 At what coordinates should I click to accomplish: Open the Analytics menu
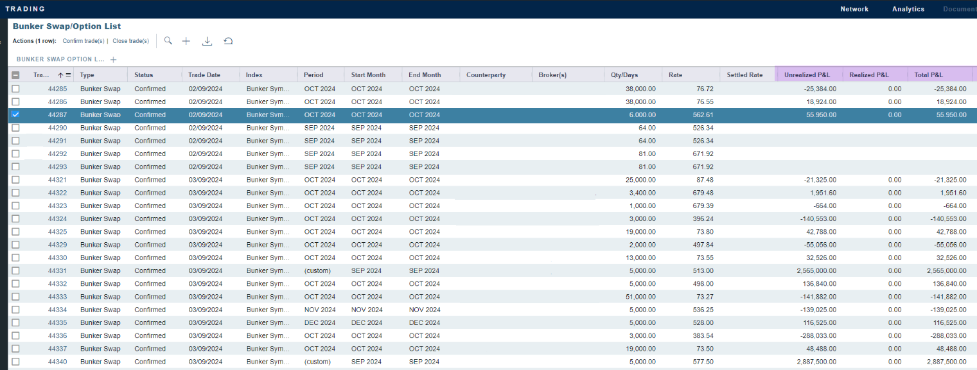(908, 9)
